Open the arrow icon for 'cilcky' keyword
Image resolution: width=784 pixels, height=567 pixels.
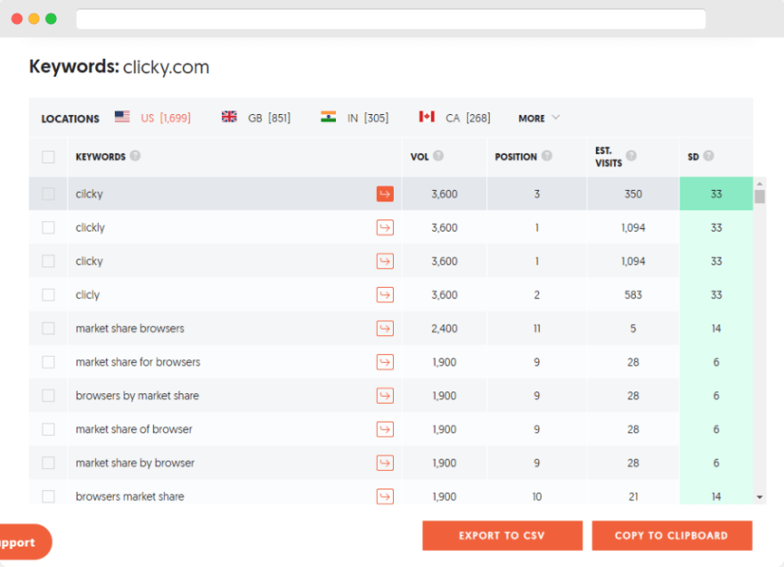(385, 193)
